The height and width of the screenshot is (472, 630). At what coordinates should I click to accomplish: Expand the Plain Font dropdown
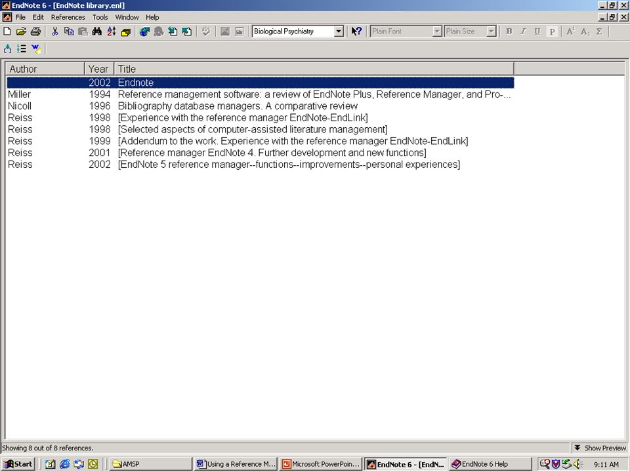pyautogui.click(x=437, y=31)
